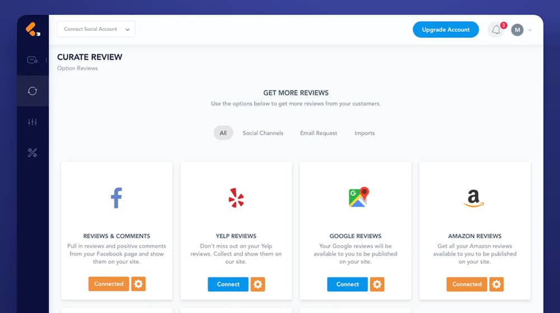Click the CURATE REVIEW heading
This screenshot has width=560, height=313.
(90, 57)
